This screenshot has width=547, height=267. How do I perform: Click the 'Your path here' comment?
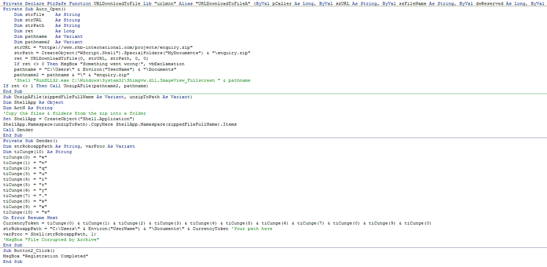click(x=252, y=228)
